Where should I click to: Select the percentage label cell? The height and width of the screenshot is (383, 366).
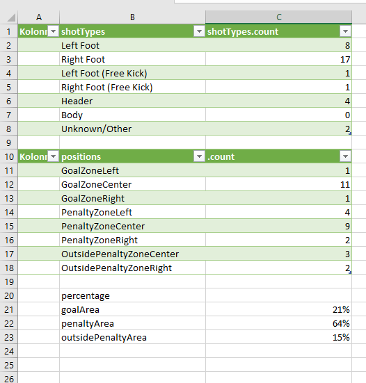(x=132, y=296)
